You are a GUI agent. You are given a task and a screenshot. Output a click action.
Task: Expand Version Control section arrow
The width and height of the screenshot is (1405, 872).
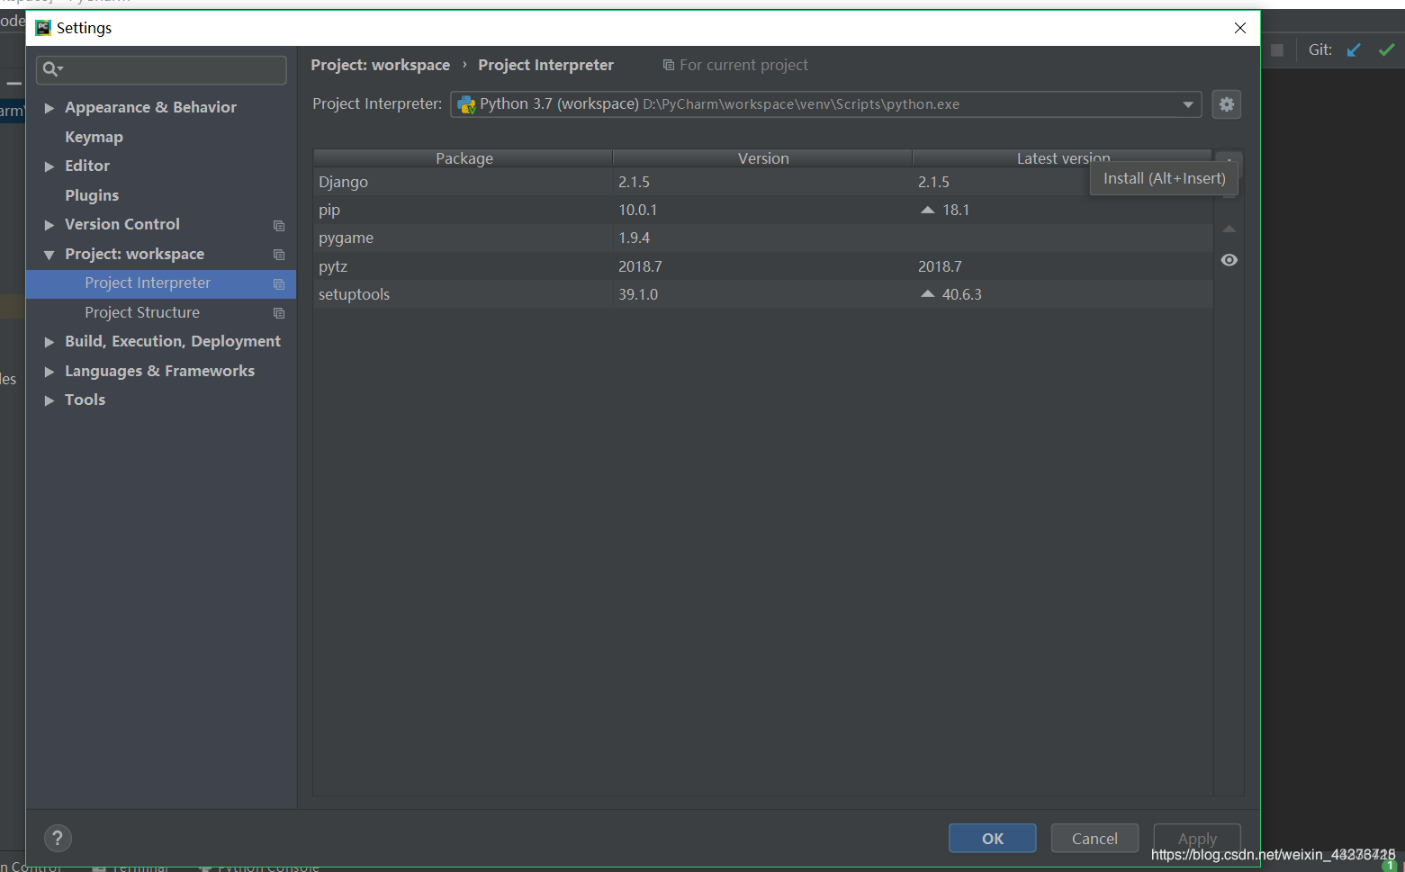[50, 225]
